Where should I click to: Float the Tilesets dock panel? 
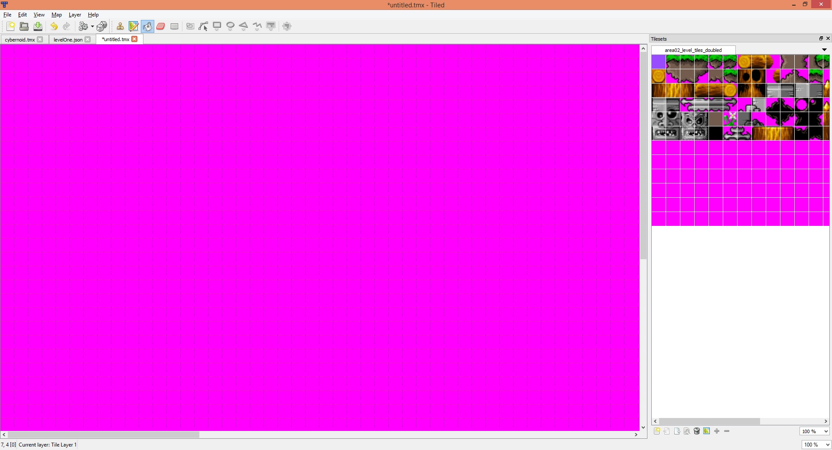pyautogui.click(x=821, y=39)
